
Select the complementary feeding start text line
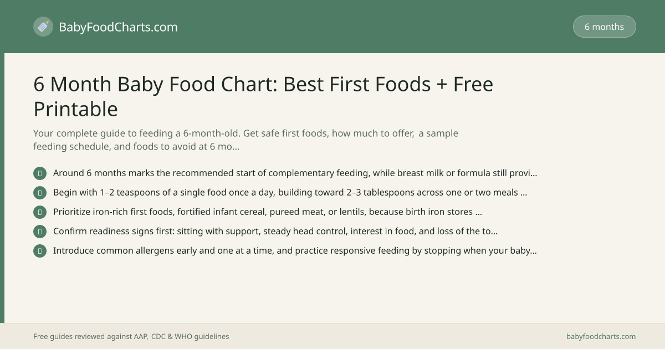(295, 173)
